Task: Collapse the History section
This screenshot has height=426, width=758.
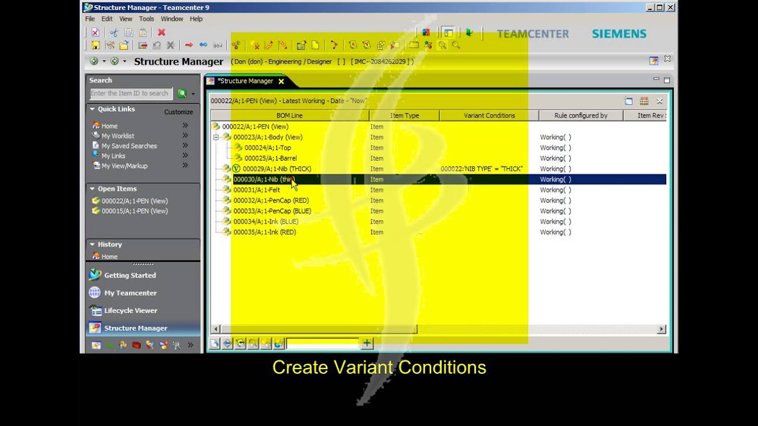Action: [x=92, y=244]
